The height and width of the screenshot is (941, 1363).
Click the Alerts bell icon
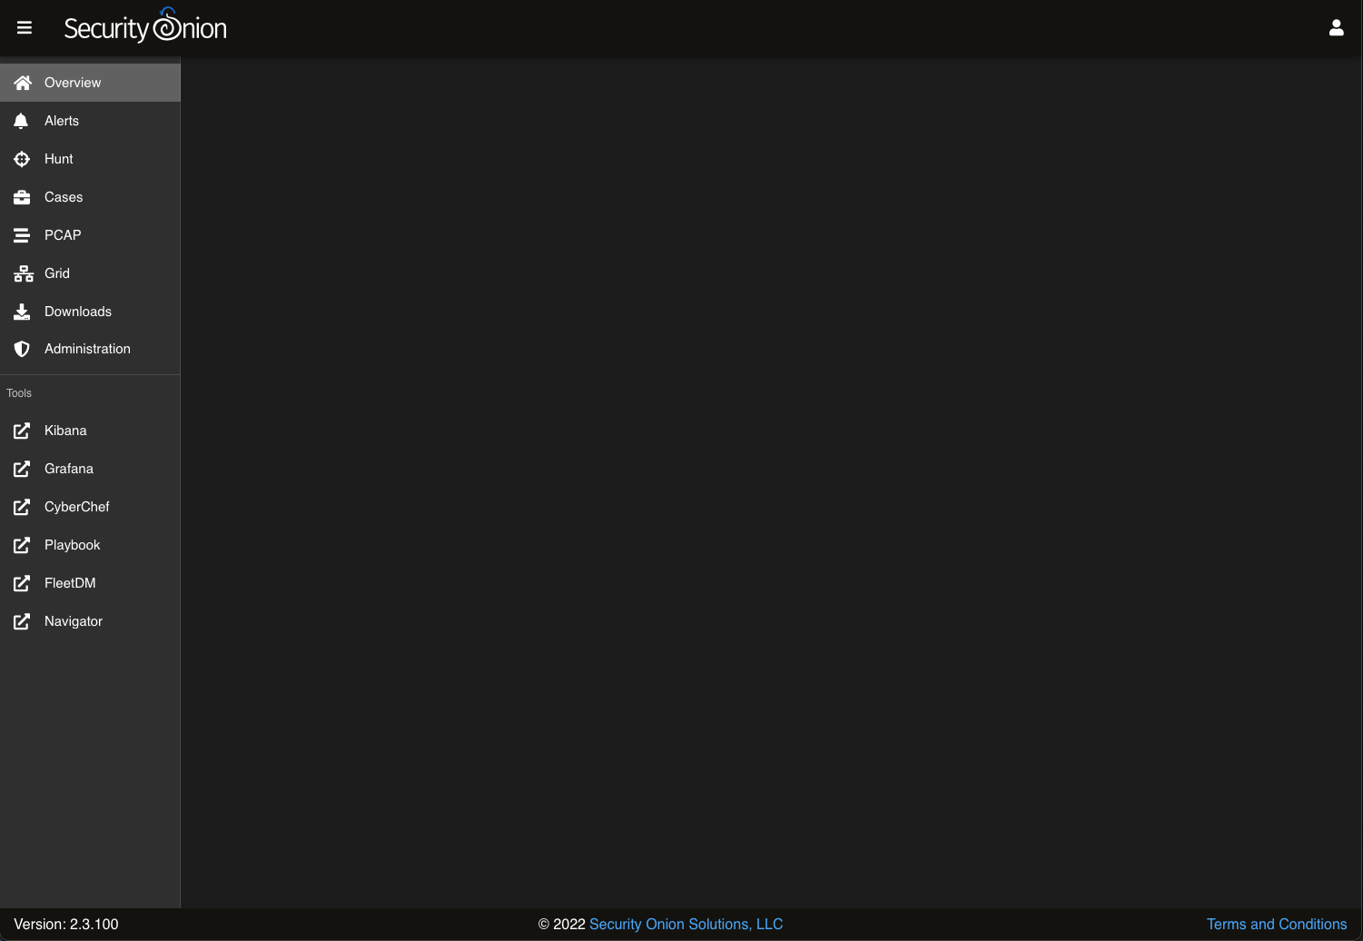tap(22, 121)
